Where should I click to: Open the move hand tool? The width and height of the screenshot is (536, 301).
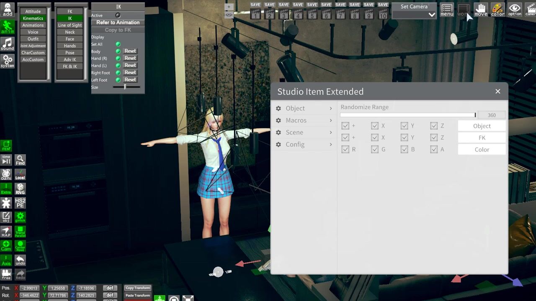481,10
